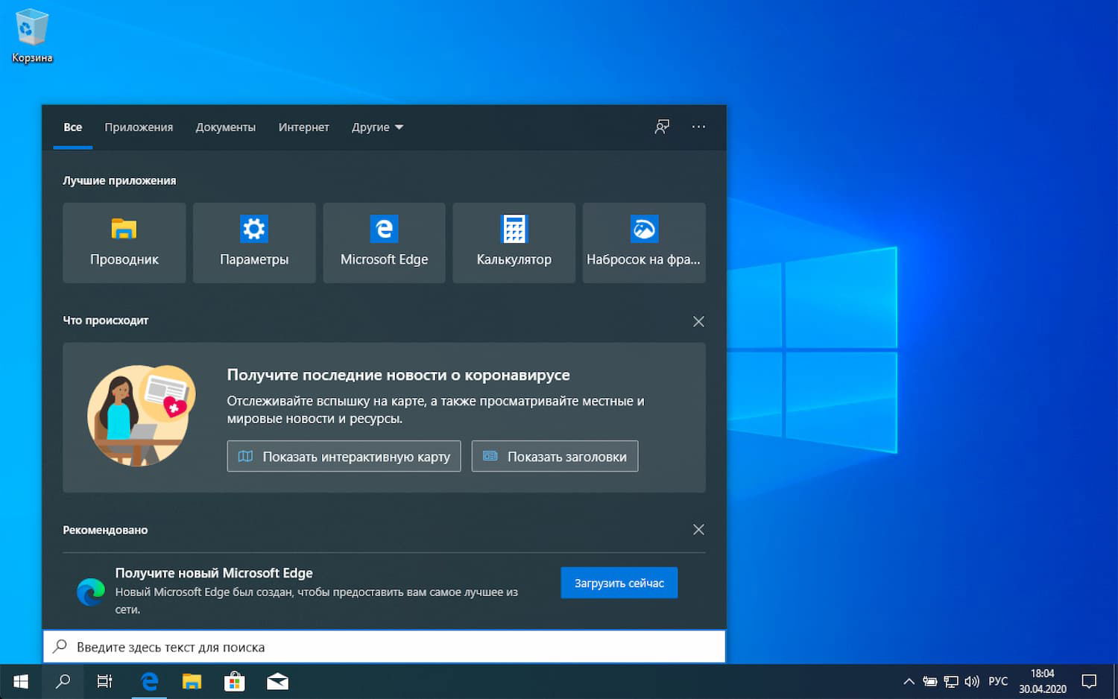The width and height of the screenshot is (1118, 699).
Task: Switch to the Приложения tab
Action: tap(139, 127)
